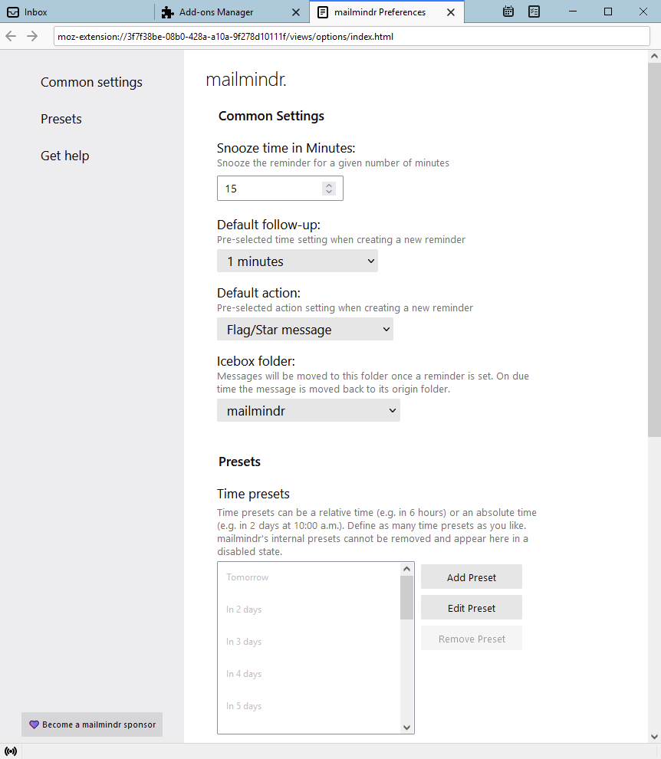The image size is (661, 759).
Task: Click the Inbox tab icon
Action: [x=13, y=12]
